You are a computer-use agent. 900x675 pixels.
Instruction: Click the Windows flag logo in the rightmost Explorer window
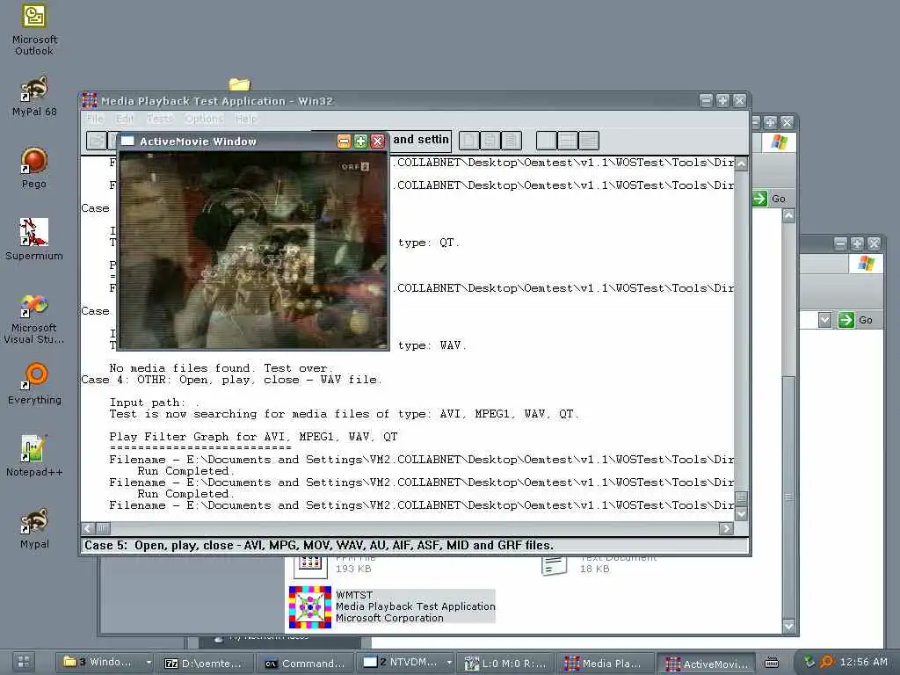click(866, 264)
